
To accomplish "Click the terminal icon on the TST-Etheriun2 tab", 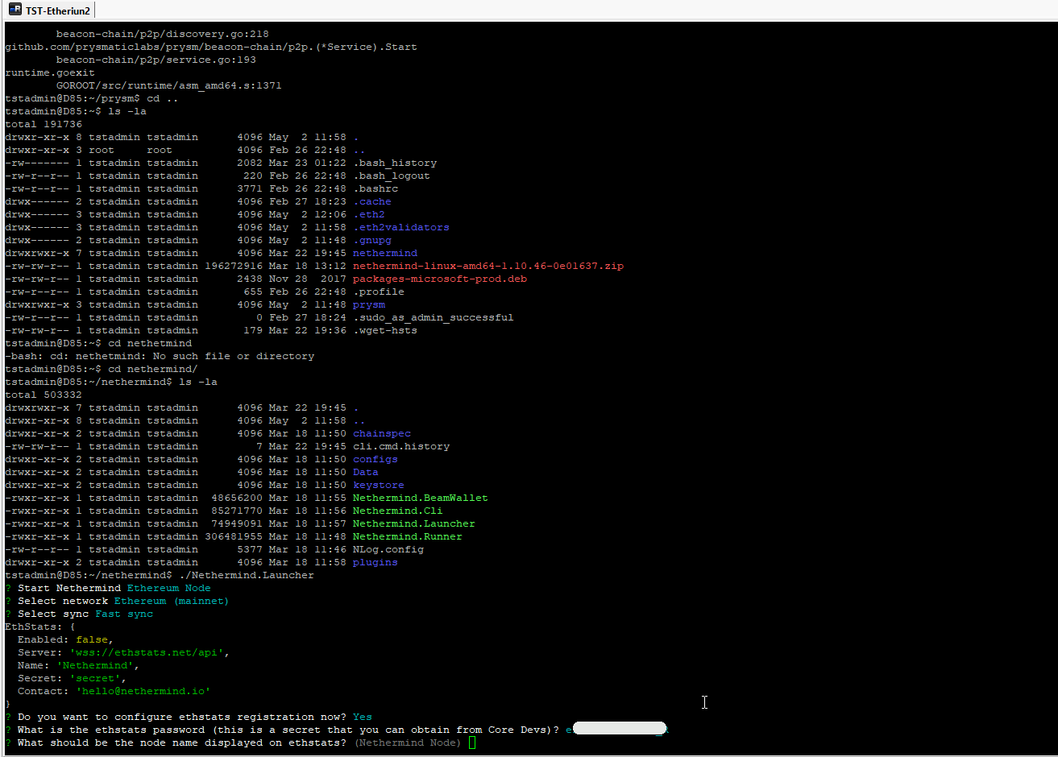I will click(15, 10).
